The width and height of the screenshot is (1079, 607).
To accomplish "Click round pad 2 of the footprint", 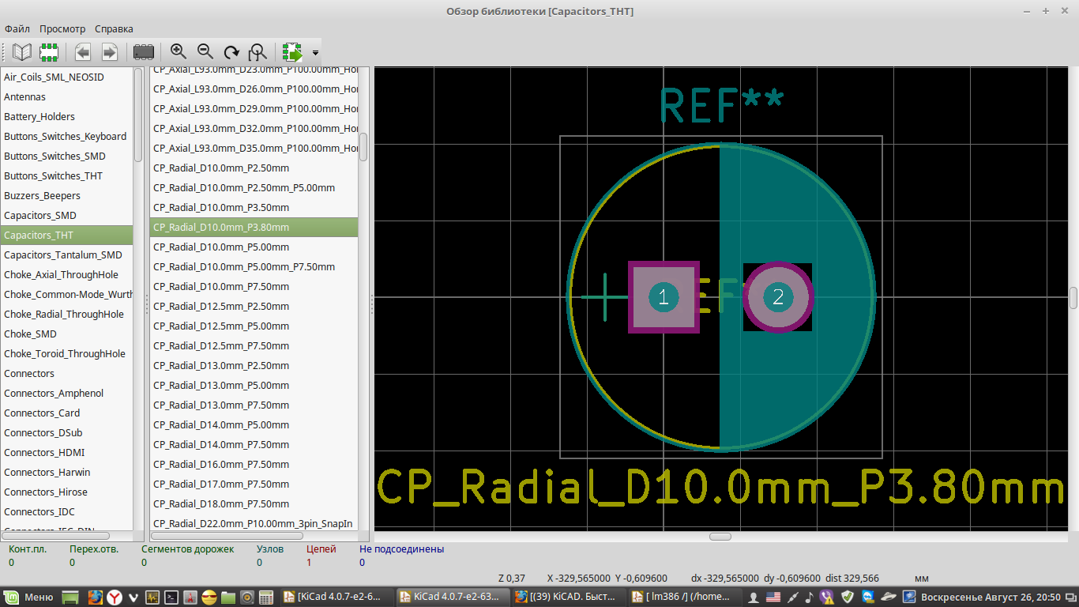I will click(778, 297).
